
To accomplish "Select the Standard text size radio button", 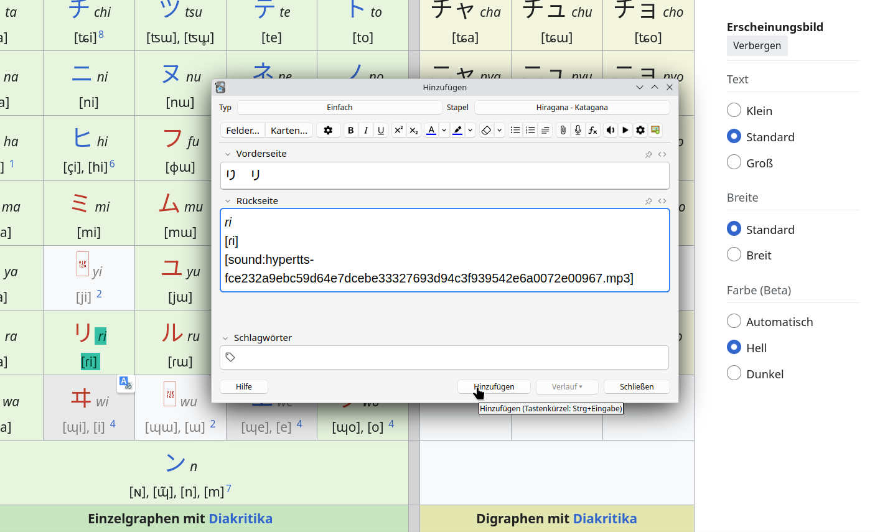I will [734, 136].
